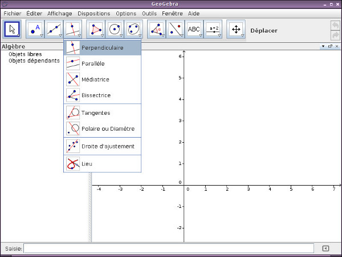Viewport: 342px width, 257px height.
Task: Click the Perpendicular line toolbar icon
Action: pyautogui.click(x=72, y=29)
